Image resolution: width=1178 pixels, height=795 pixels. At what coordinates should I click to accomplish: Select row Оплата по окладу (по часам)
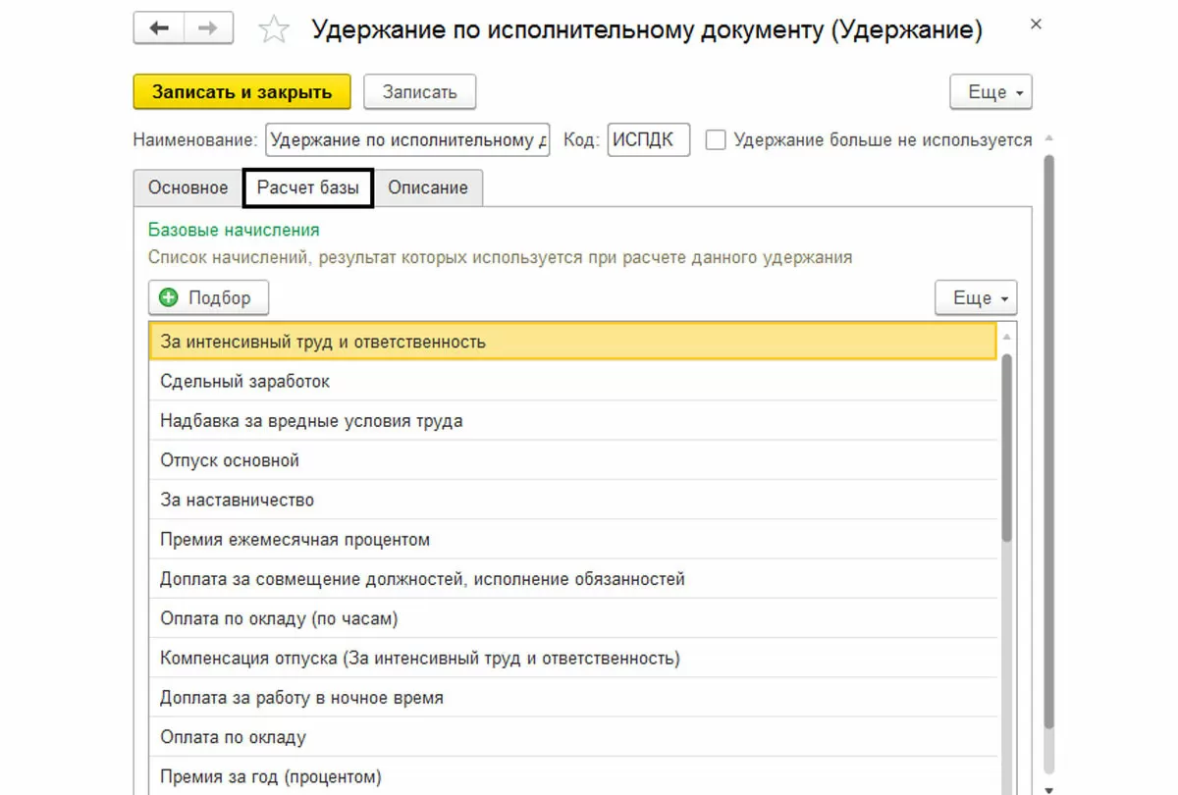point(573,618)
